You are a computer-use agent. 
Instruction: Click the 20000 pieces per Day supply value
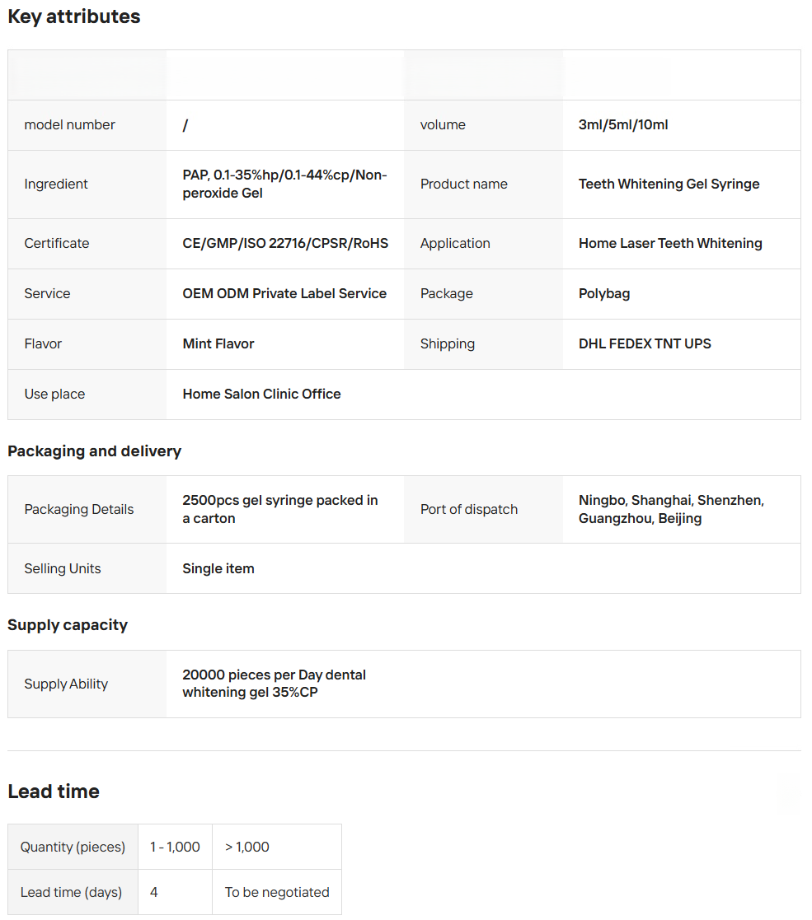pos(274,684)
